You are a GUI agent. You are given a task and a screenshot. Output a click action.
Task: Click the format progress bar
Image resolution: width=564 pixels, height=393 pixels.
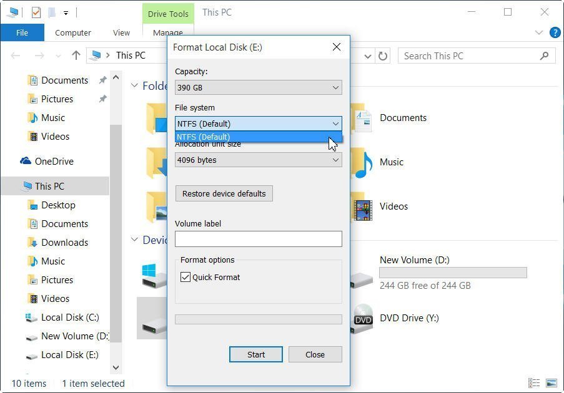(259, 319)
